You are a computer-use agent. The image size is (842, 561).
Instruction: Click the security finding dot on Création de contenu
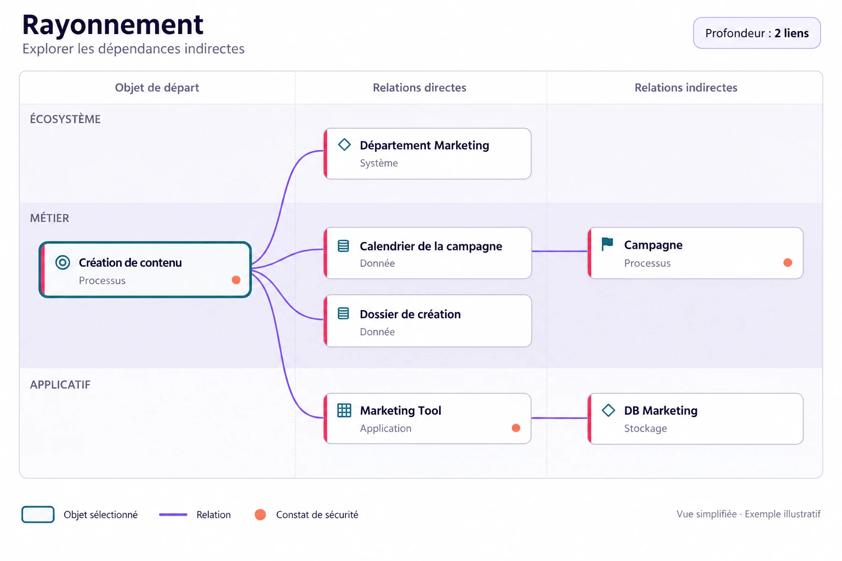236,280
